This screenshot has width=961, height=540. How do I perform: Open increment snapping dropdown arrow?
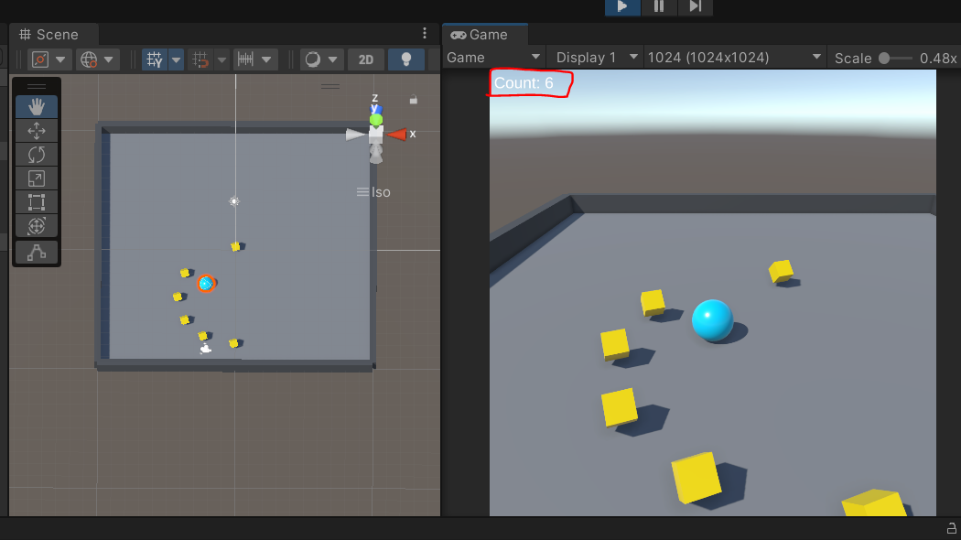[266, 59]
